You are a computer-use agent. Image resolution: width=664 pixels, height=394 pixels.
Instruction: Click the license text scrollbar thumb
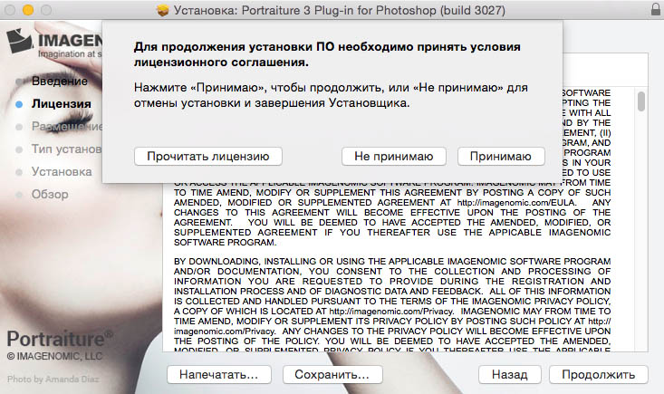(641, 101)
